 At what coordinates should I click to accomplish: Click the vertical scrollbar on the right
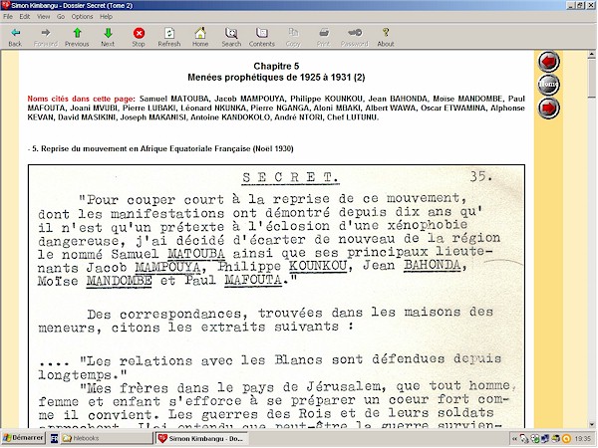pyautogui.click(x=591, y=249)
